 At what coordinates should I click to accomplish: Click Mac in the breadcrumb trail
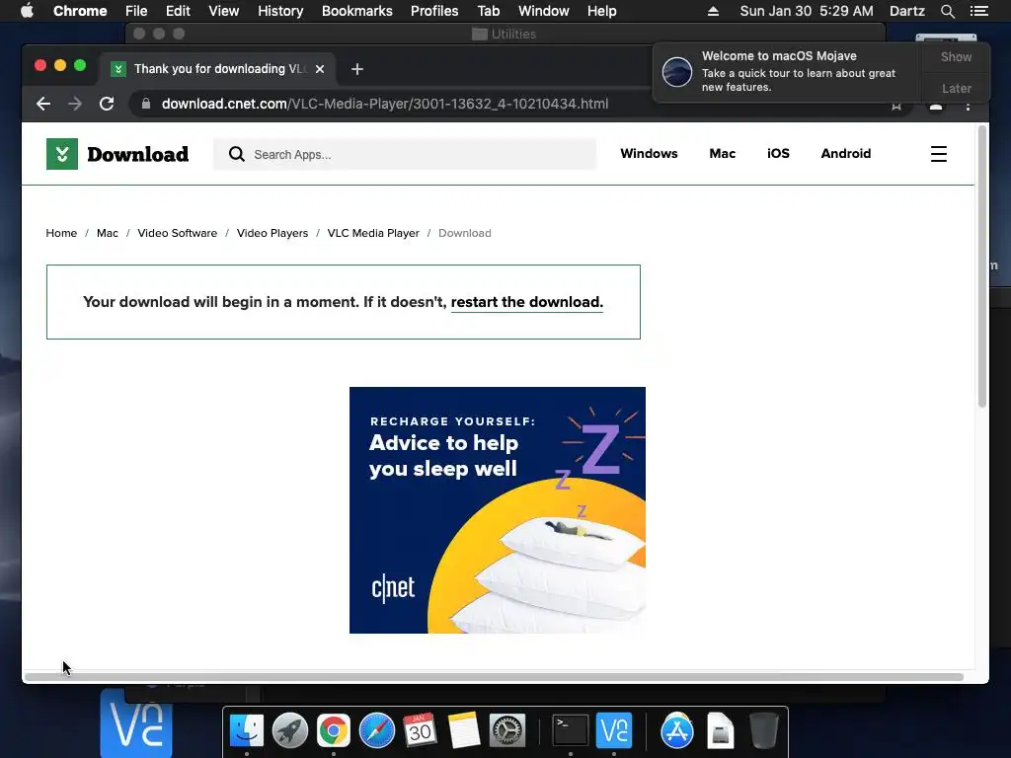point(108,233)
